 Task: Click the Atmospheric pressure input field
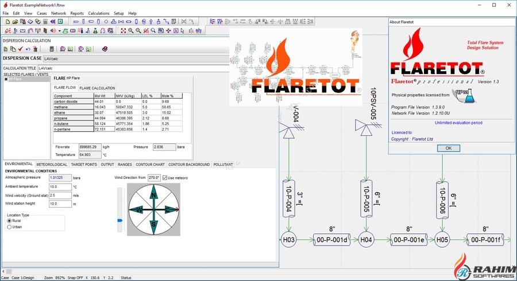tap(60, 178)
